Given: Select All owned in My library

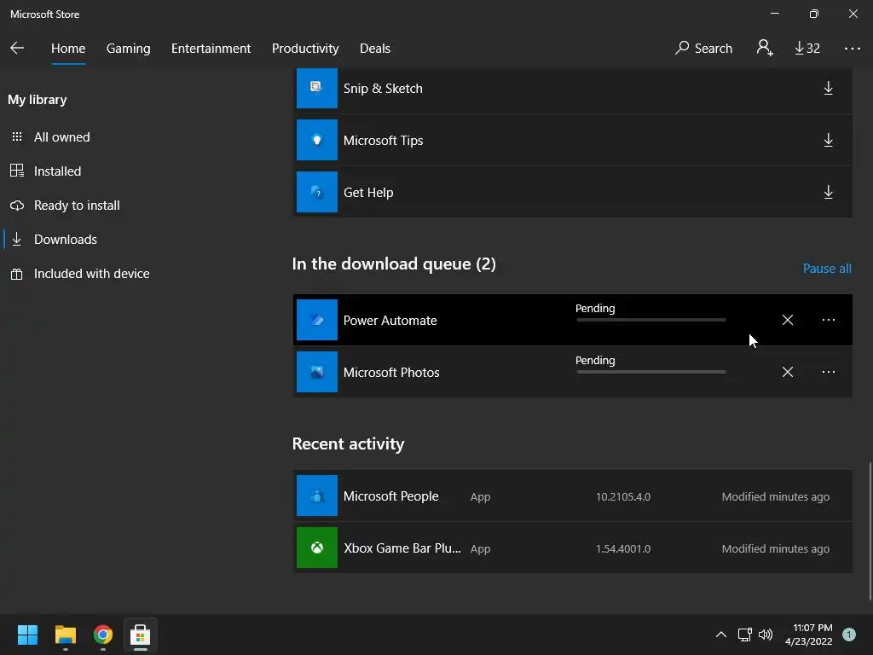Looking at the screenshot, I should [61, 137].
